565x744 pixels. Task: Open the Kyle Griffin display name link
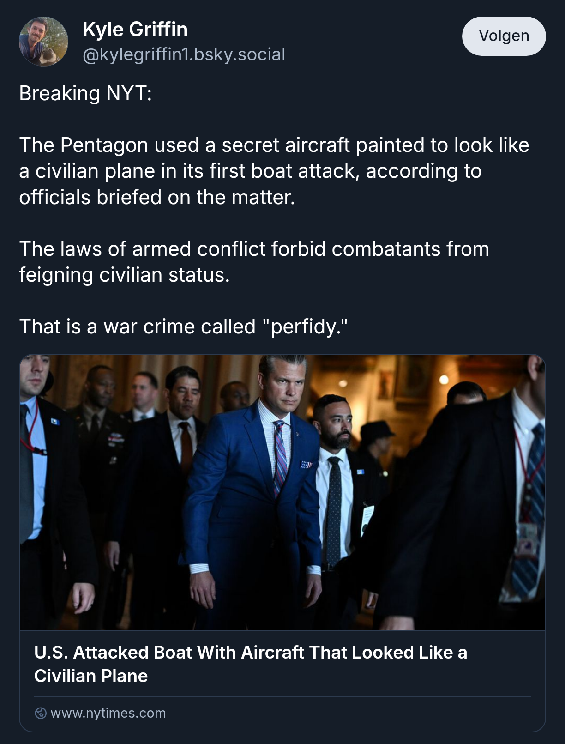tap(135, 30)
